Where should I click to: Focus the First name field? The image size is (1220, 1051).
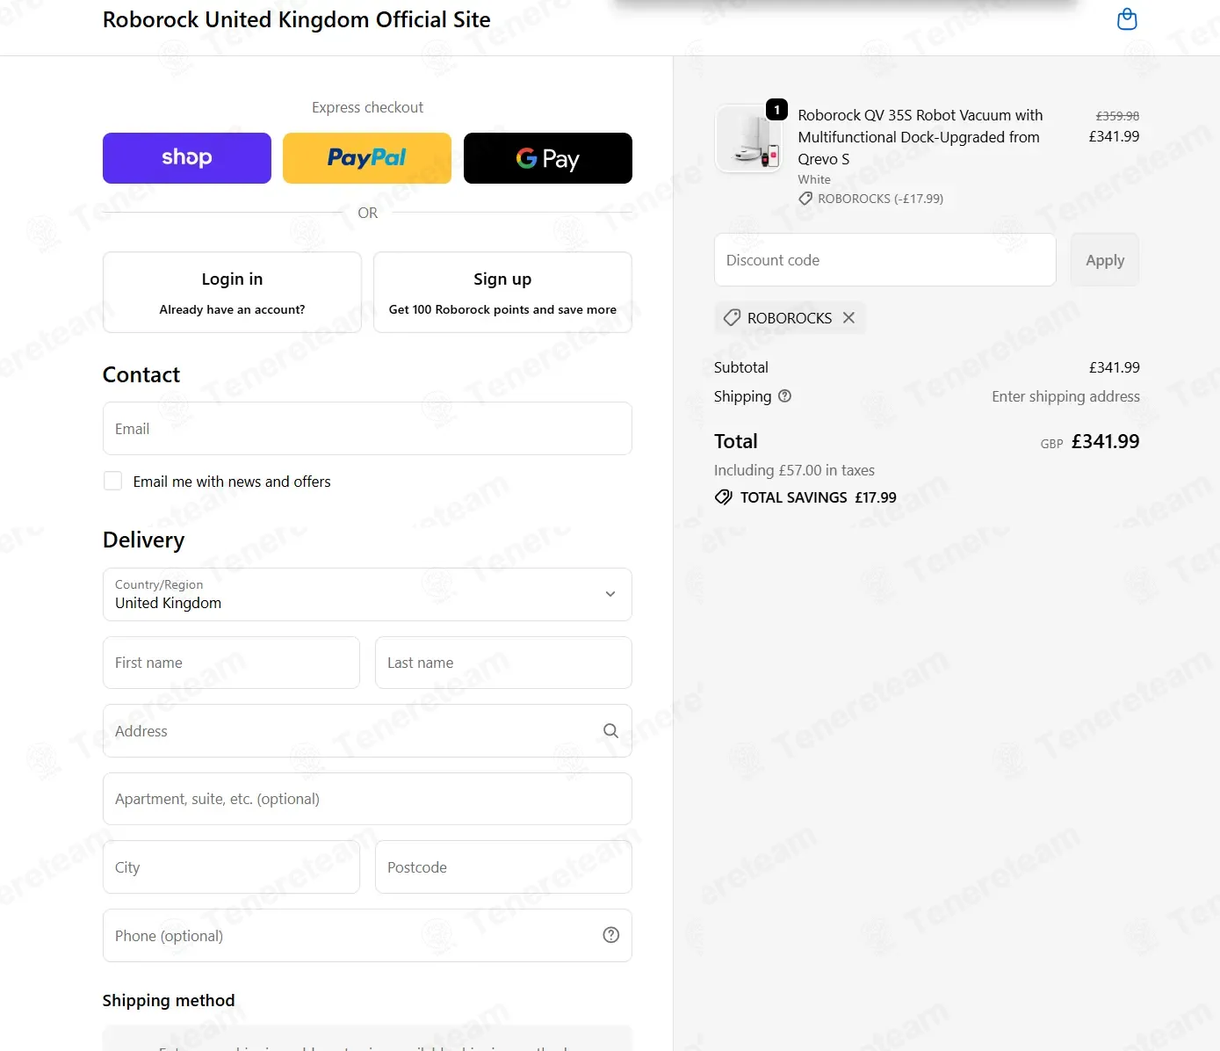click(231, 663)
